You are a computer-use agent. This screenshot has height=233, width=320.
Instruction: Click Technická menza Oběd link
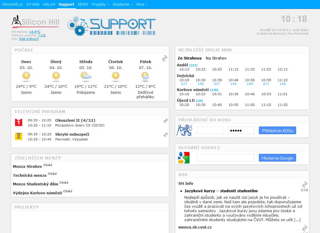(x=52, y=173)
